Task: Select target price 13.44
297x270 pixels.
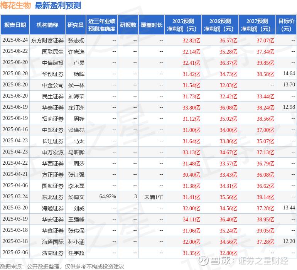Action: (x=289, y=208)
